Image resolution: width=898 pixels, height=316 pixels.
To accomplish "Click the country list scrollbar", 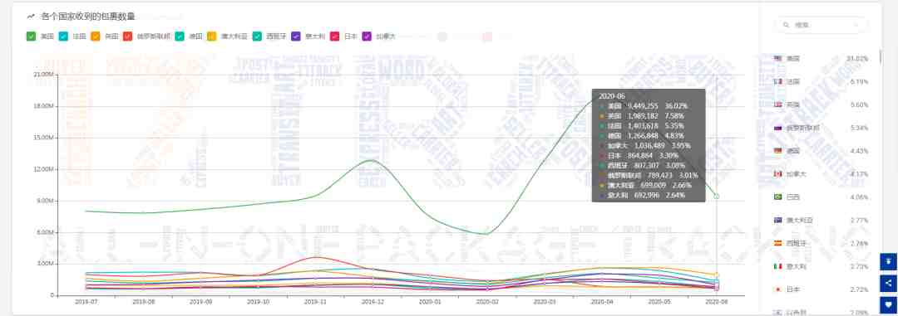I will [x=880, y=57].
